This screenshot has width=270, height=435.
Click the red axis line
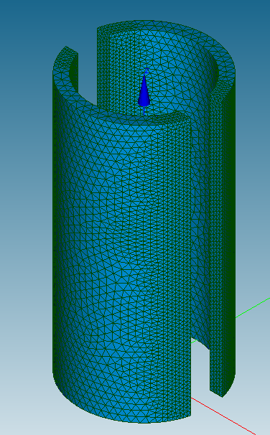pos(223,416)
